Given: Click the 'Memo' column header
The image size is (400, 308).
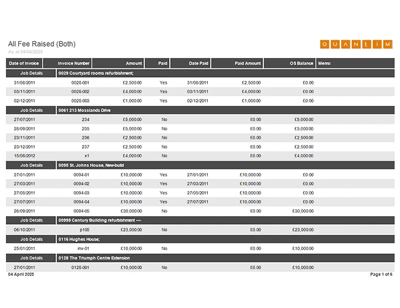Looking at the screenshot, I should (x=355, y=63).
